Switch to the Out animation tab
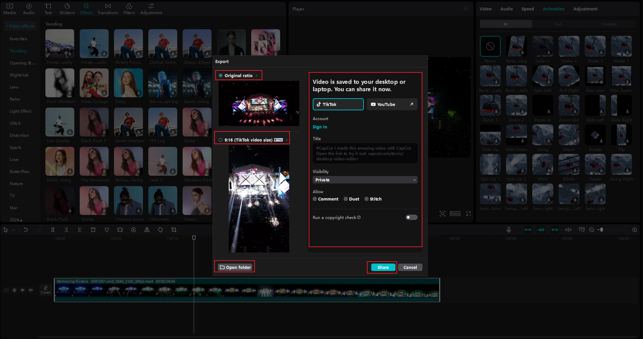This screenshot has width=643, height=339. (x=558, y=24)
